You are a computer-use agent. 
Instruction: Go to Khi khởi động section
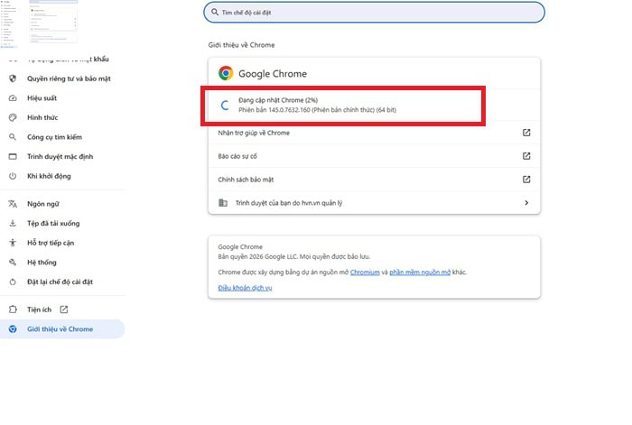49,176
